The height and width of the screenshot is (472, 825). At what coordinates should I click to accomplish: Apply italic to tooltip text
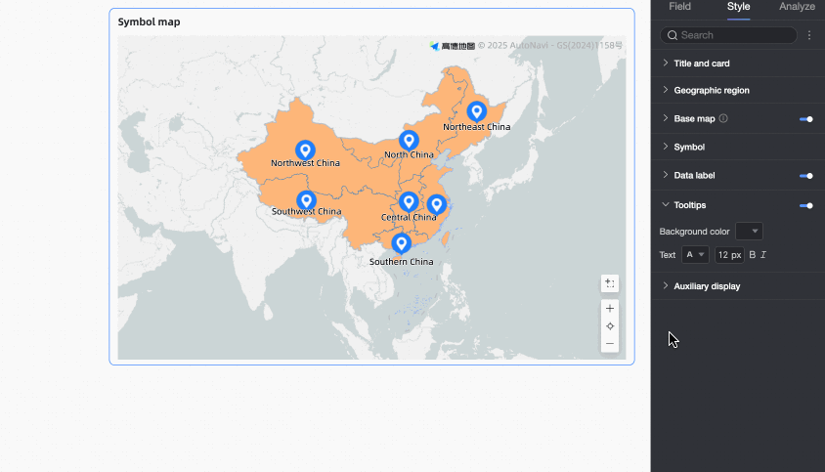coord(763,255)
